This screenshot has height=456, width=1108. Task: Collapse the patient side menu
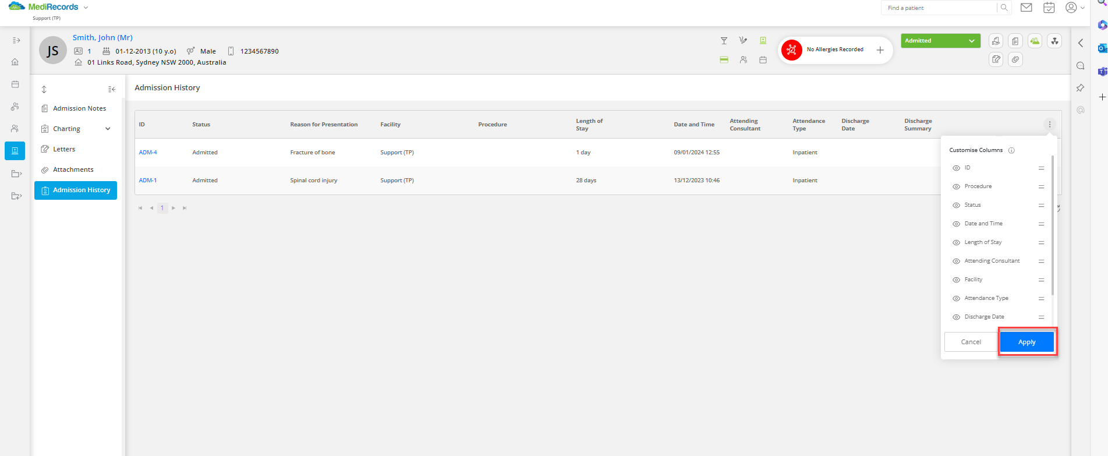click(112, 89)
